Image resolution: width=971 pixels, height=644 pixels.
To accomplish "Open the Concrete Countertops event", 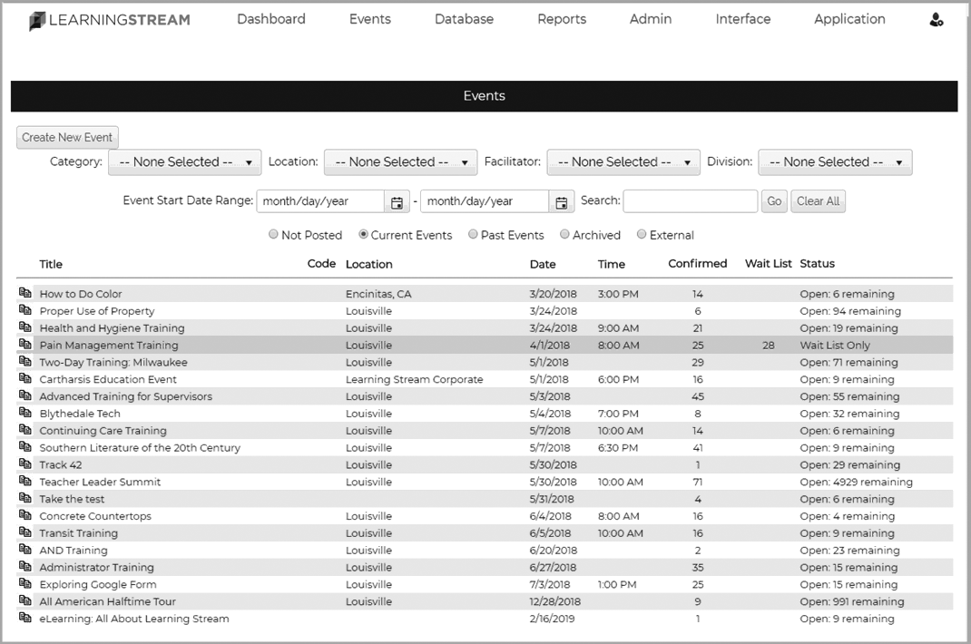I will coord(95,516).
